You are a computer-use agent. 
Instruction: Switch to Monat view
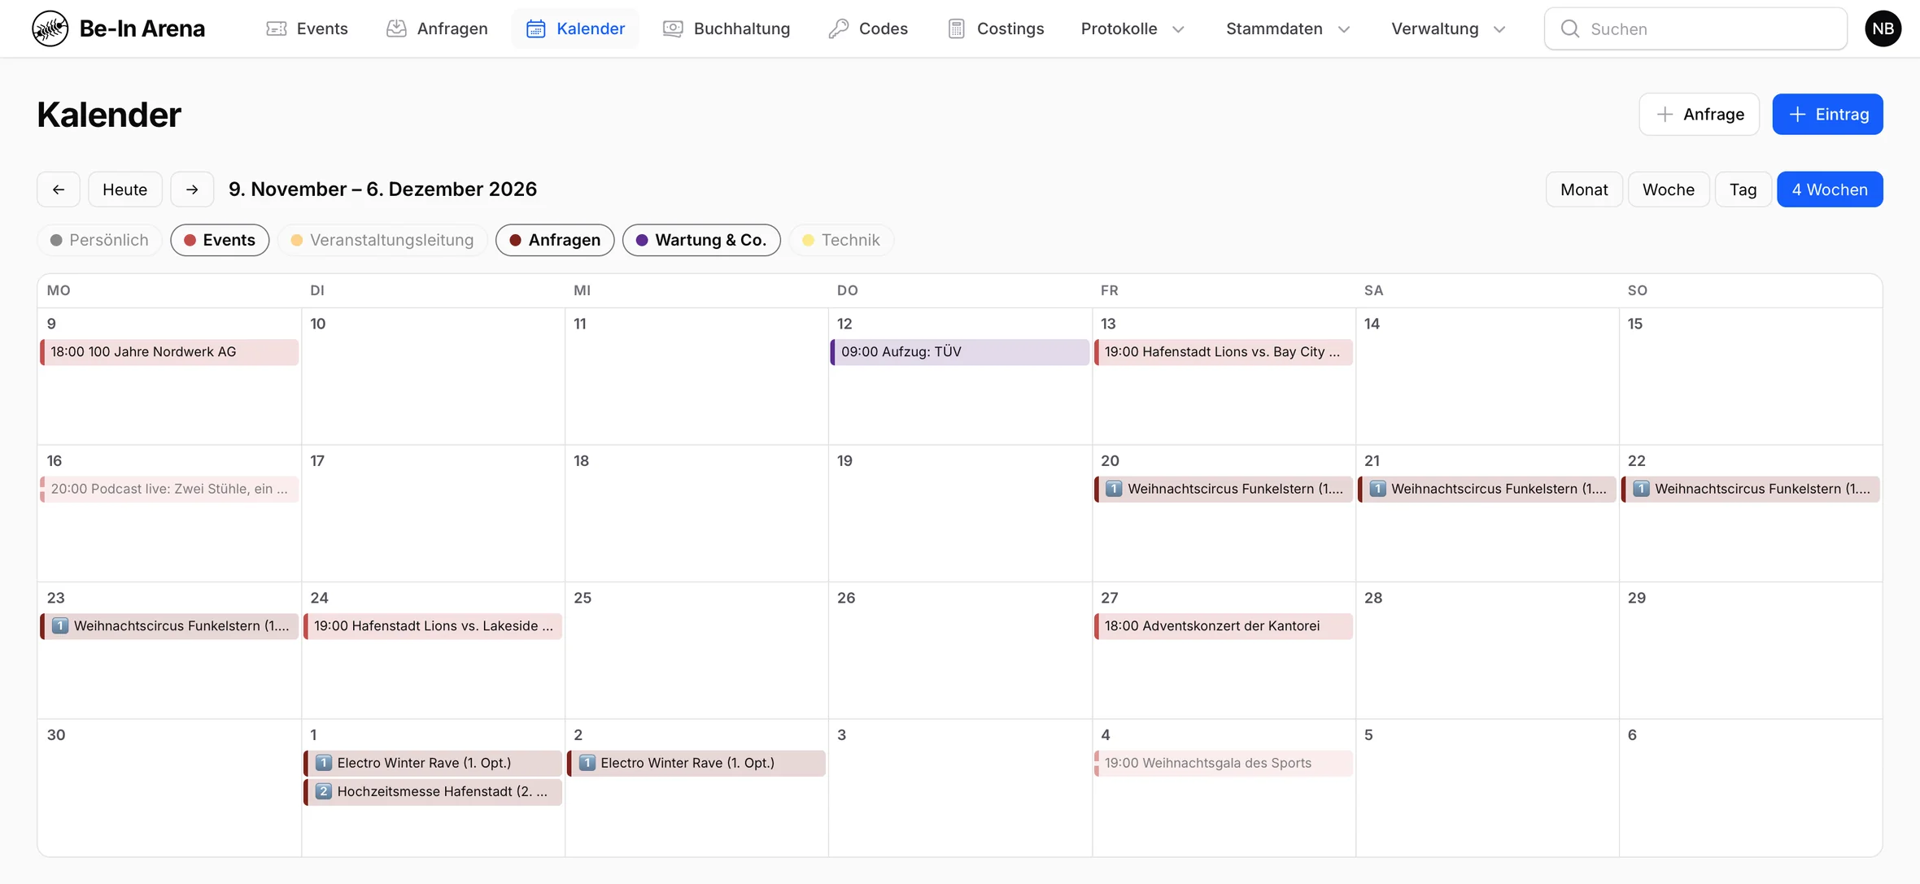[1584, 189]
